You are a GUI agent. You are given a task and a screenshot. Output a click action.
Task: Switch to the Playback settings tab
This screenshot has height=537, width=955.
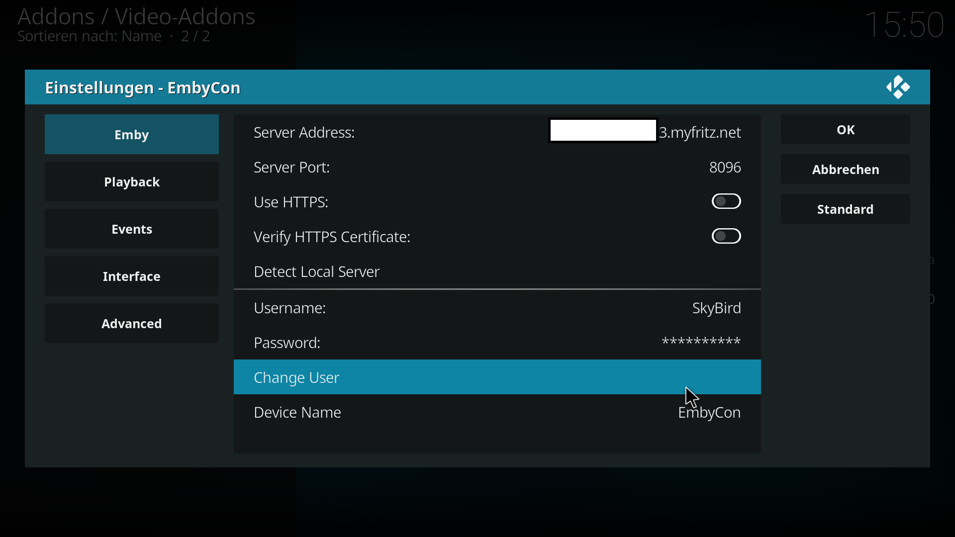(132, 181)
